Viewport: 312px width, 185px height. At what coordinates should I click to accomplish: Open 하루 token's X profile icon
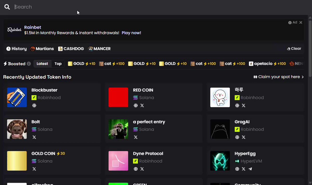pos(244,106)
